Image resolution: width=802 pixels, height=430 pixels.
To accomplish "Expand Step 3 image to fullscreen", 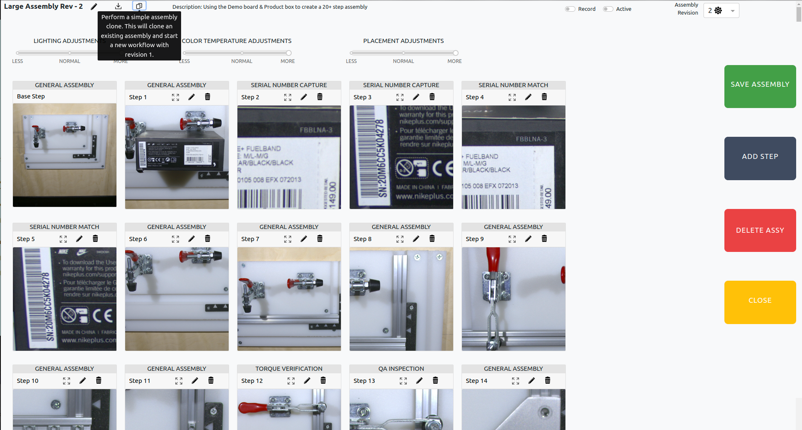I will [x=400, y=97].
